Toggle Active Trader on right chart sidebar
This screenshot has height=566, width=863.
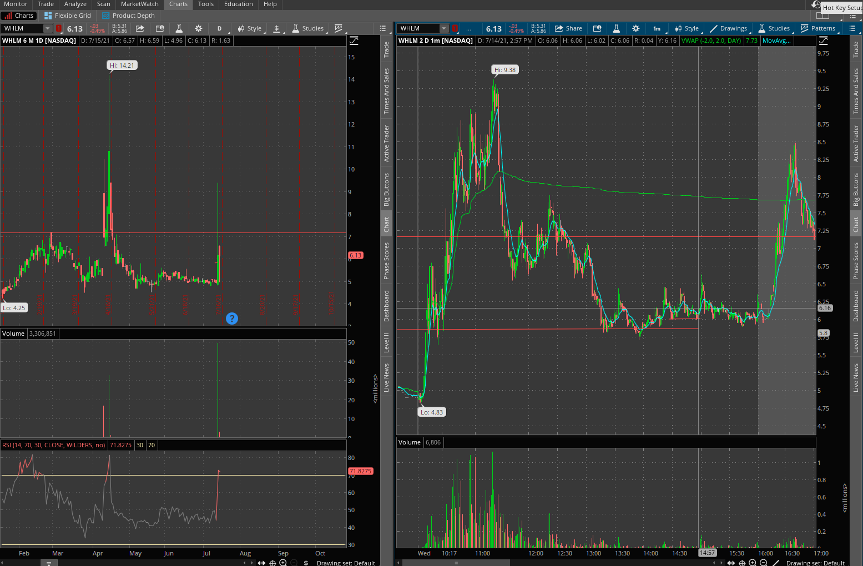click(856, 143)
